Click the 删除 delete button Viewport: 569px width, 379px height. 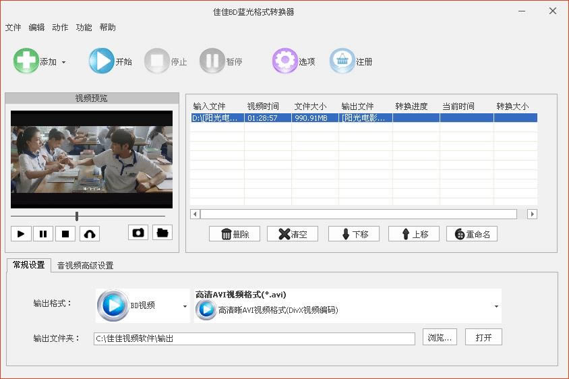tap(235, 234)
